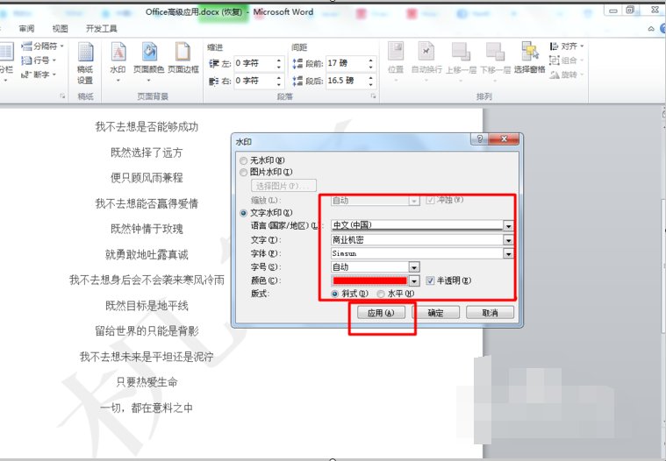Step the 段后 spacing spinner arrows

coord(371,81)
